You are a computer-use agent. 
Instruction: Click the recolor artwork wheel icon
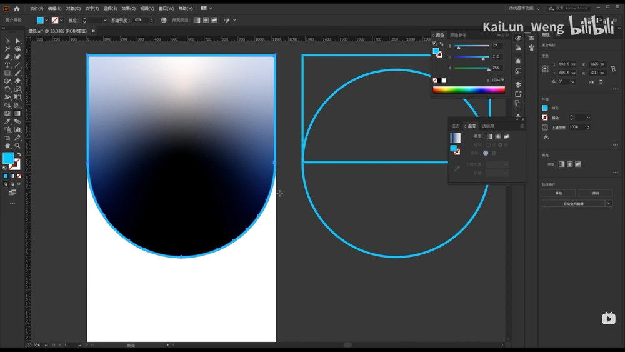coord(164,20)
